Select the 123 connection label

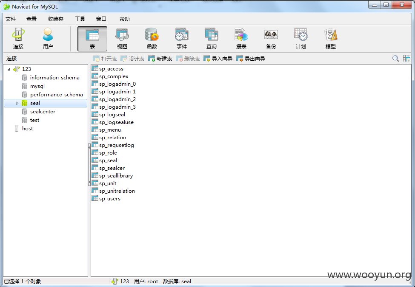(x=26, y=69)
